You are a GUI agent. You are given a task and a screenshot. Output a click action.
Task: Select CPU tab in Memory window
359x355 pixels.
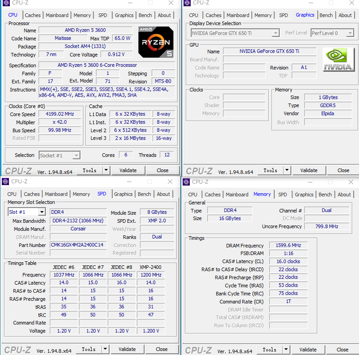pyautogui.click(x=193, y=195)
